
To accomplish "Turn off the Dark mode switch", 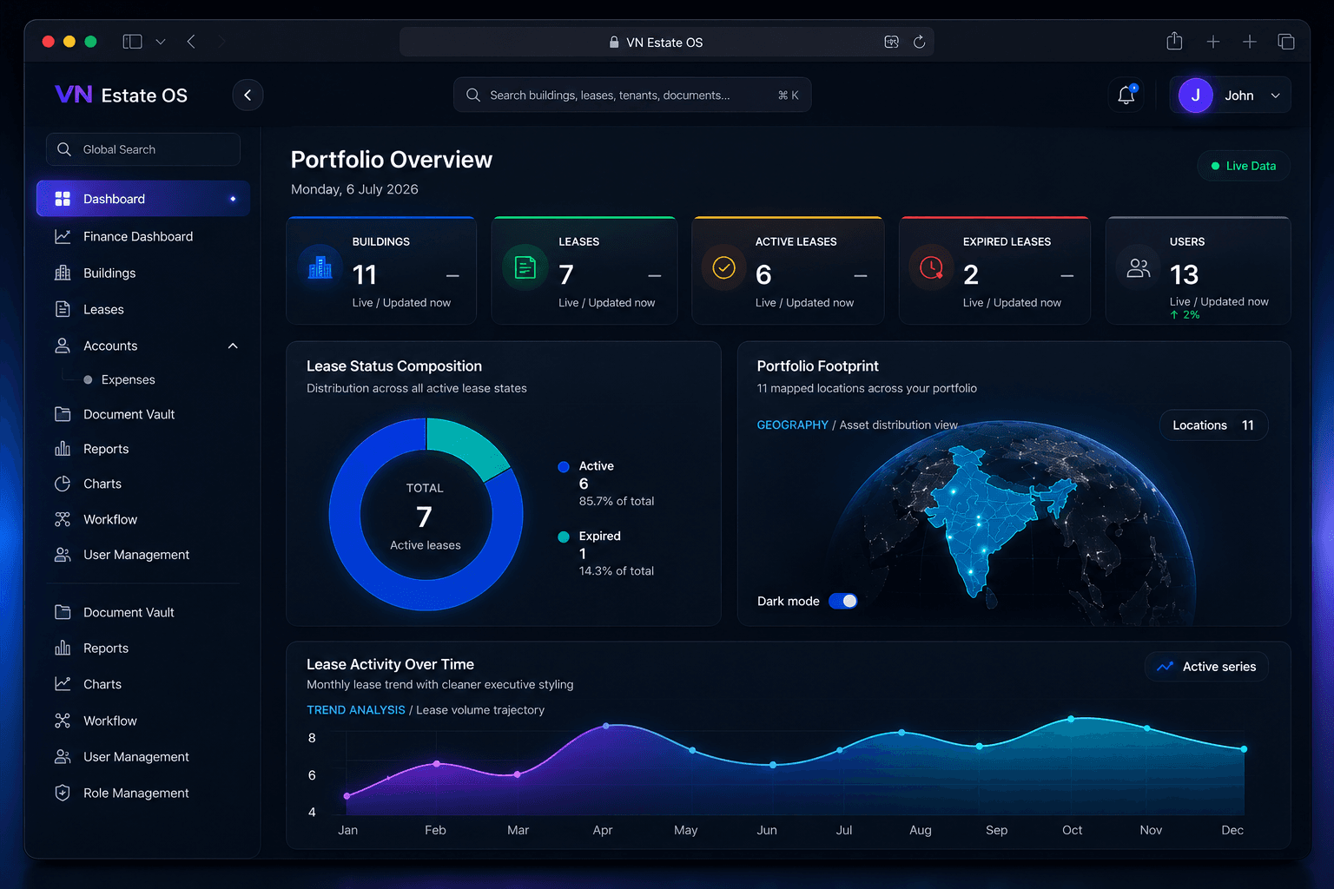I will (842, 601).
